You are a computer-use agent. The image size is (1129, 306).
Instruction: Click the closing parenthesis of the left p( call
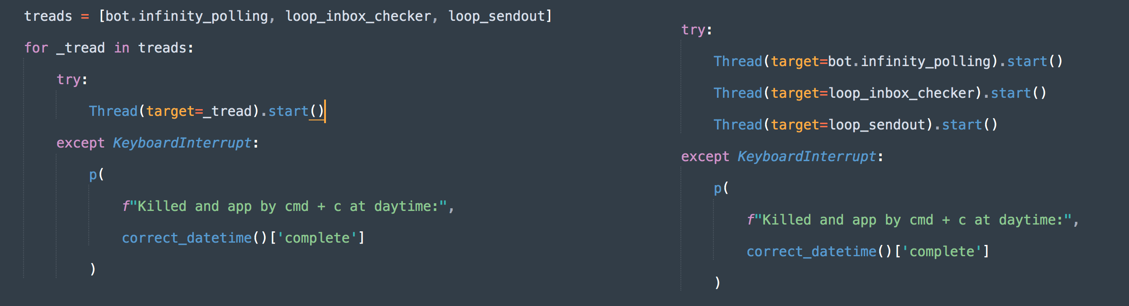pyautogui.click(x=93, y=269)
